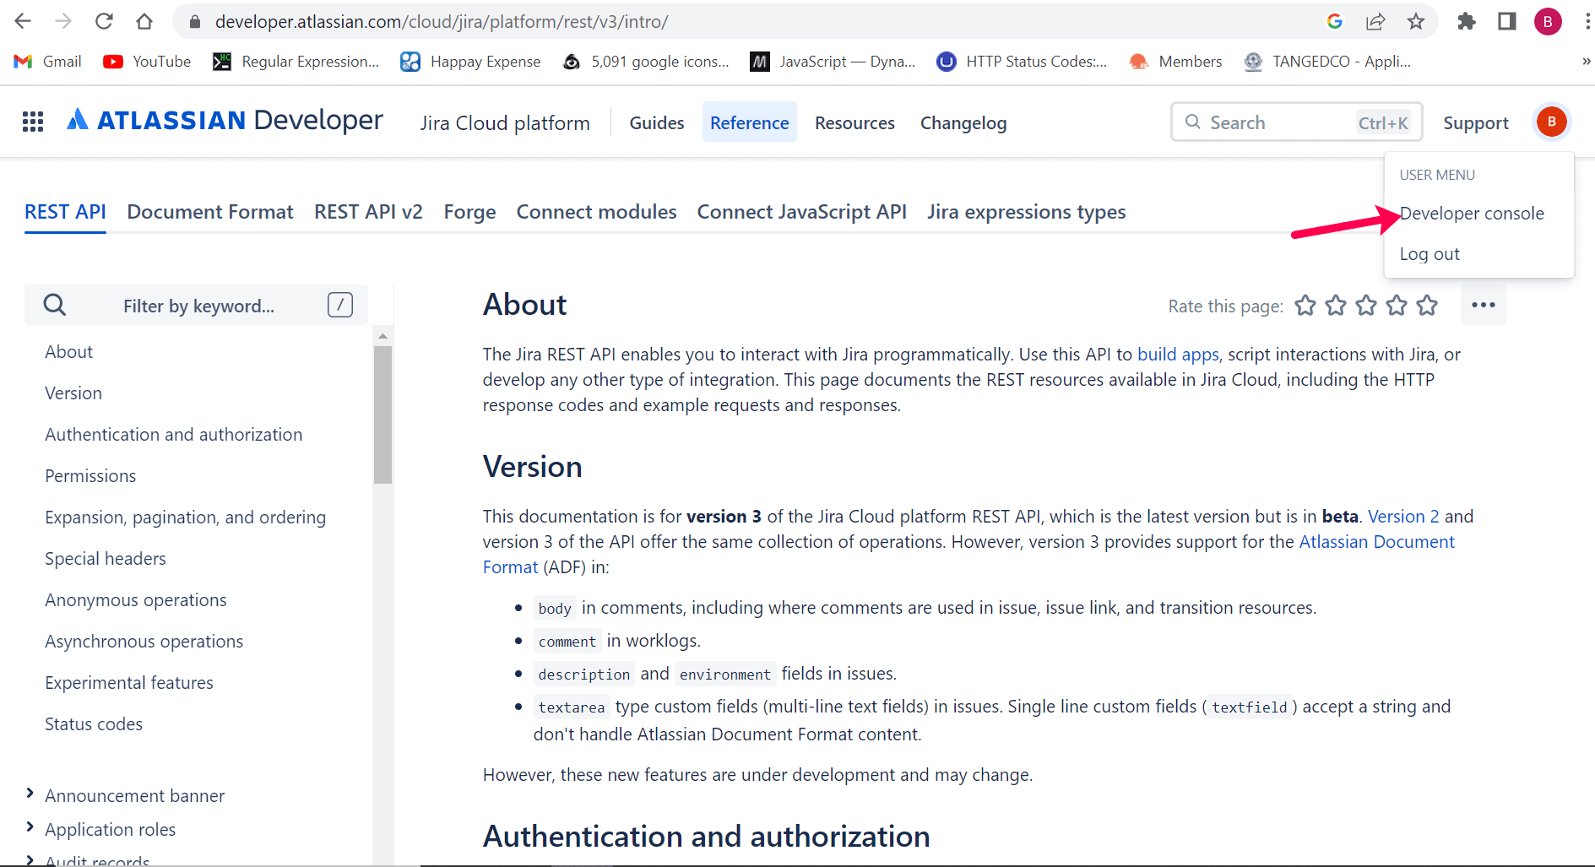Open the browser extensions puzzle icon

1467,21
